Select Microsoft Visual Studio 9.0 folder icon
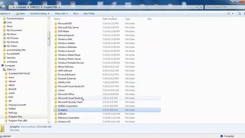 56,86
